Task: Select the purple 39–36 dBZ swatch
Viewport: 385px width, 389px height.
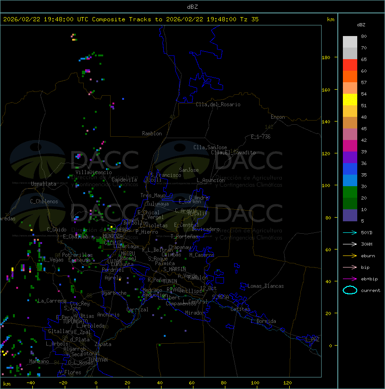Action: pyautogui.click(x=350, y=157)
